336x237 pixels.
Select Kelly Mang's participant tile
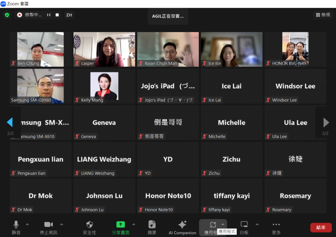(x=104, y=86)
